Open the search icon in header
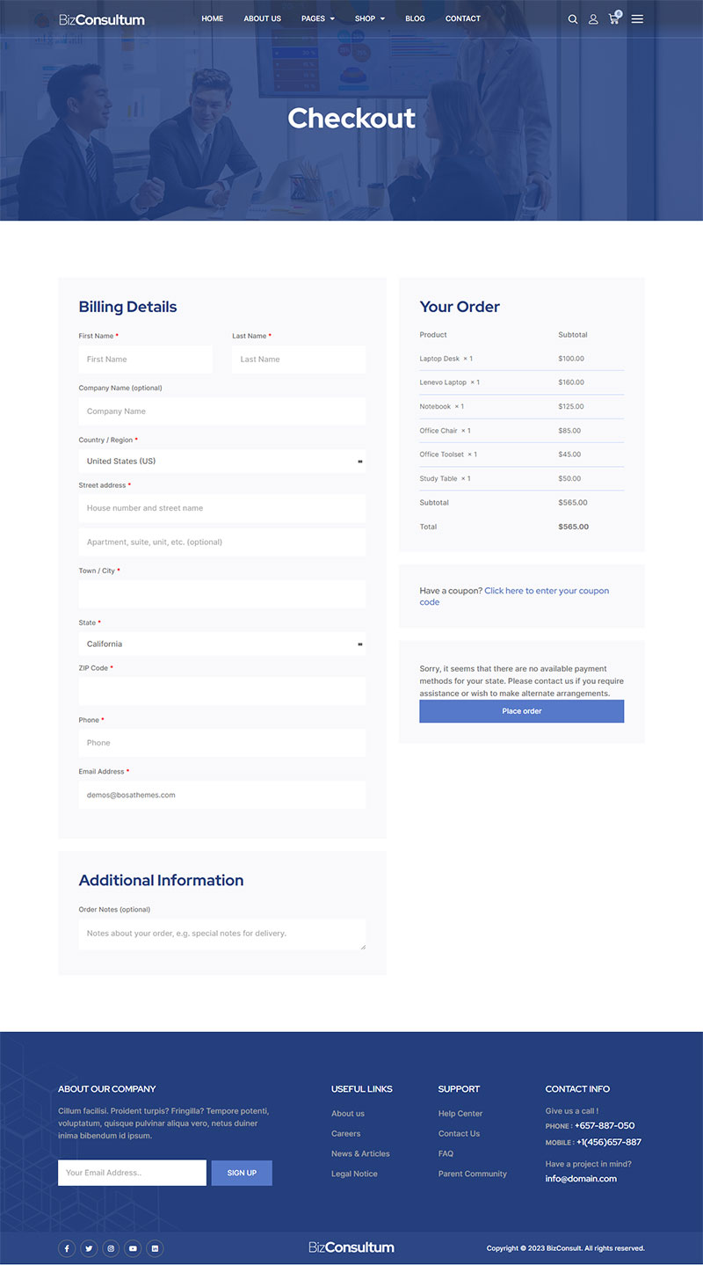Screen dimensions: 703x1265 573,19
